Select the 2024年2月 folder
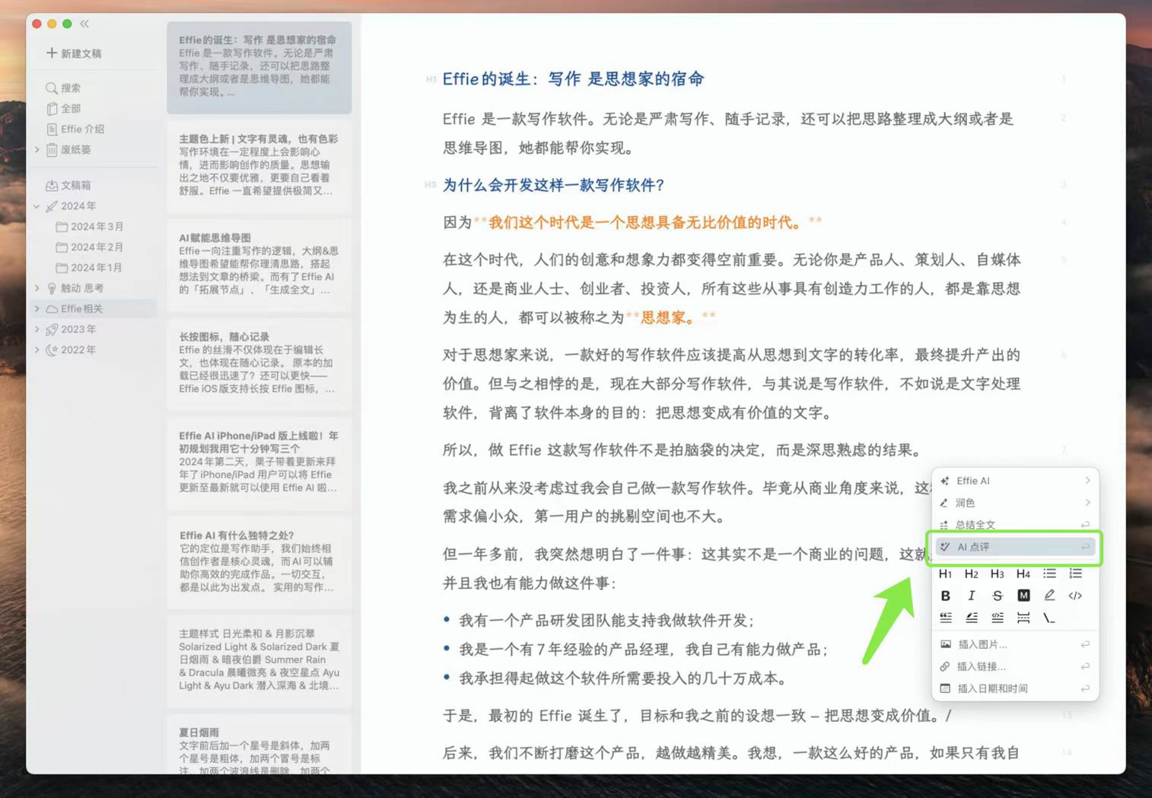The width and height of the screenshot is (1152, 798). (90, 247)
